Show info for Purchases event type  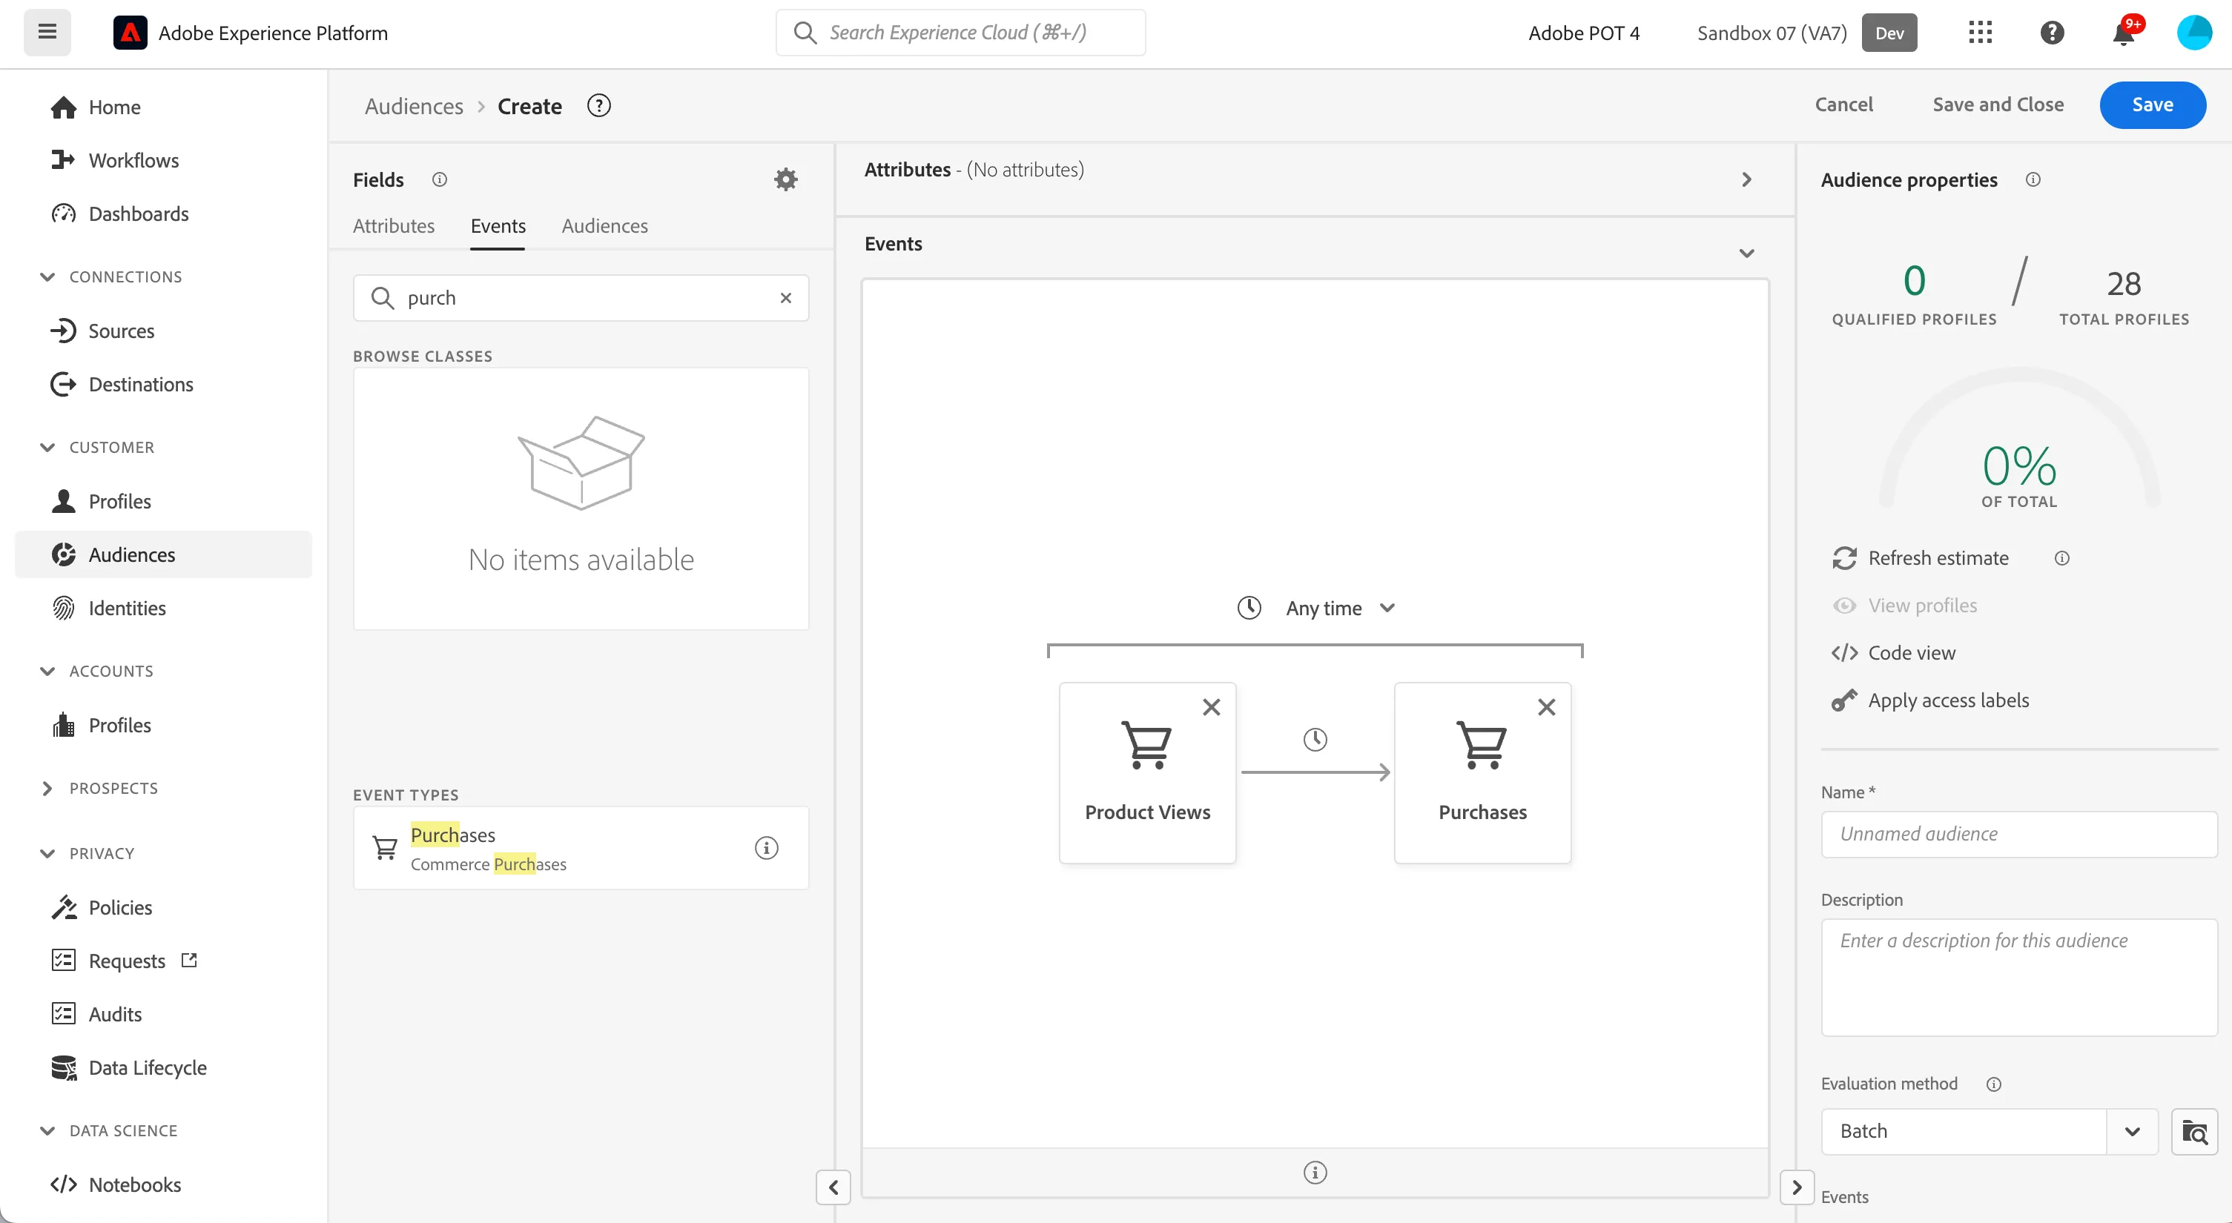point(766,848)
